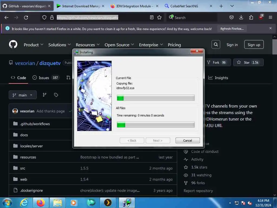Viewport: 277px width, 208px height.
Task: Open Windows Start orb
Action: coord(7,203)
